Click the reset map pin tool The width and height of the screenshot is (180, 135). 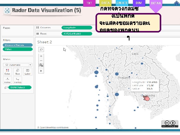[41, 65]
